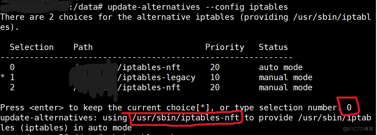Select row 0 iptables-nft auto mode
The image size is (377, 135).
(x=156, y=67)
